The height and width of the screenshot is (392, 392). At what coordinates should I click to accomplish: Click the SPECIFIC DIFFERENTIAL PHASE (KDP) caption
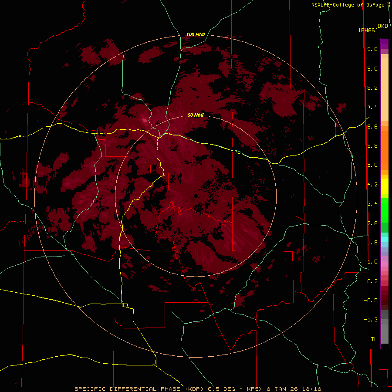coord(138,389)
